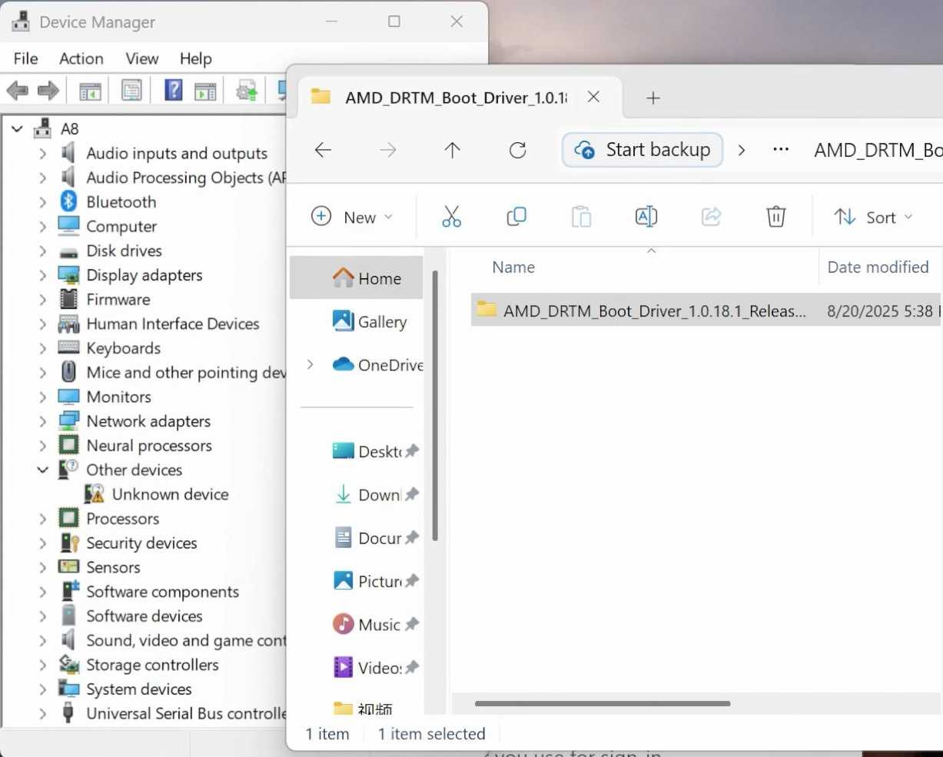Click the Share icon in File Explorer toolbar
This screenshot has height=757, width=943.
click(x=712, y=217)
